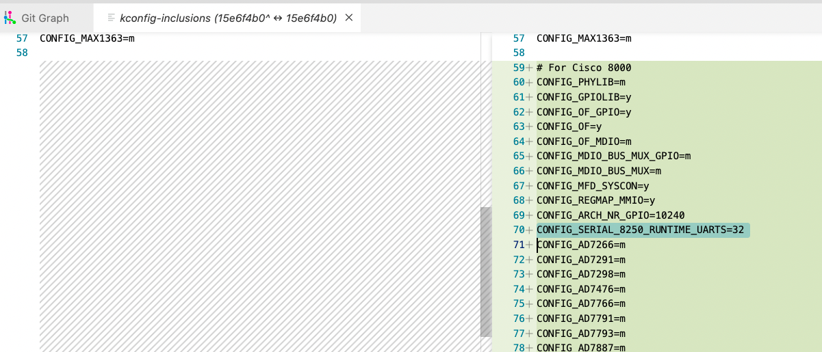Click the Git Graph tab icon
The width and height of the screenshot is (822, 352).
(x=10, y=18)
